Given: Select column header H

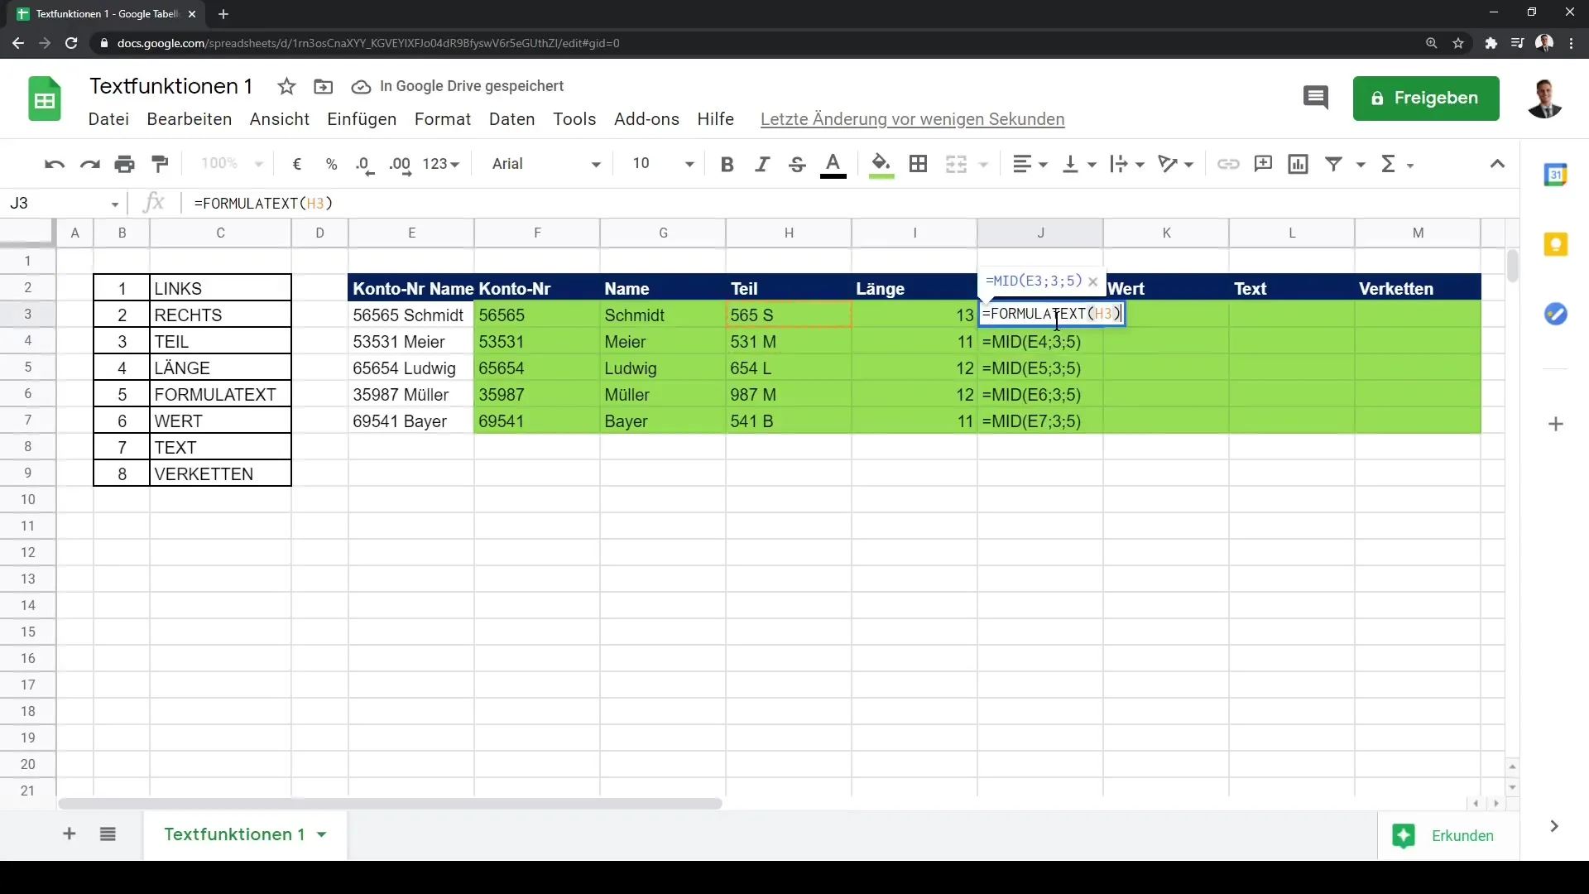Looking at the screenshot, I should 789,233.
